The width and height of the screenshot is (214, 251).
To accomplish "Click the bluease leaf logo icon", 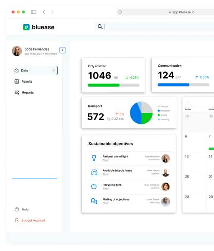I will pyautogui.click(x=26, y=27).
